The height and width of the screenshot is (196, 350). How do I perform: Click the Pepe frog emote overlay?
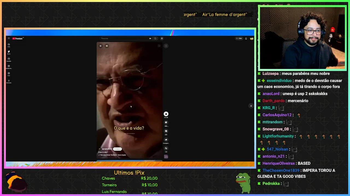click(243, 183)
